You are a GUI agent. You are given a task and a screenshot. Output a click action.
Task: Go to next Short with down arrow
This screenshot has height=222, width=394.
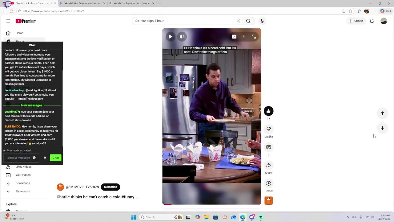coord(382,128)
